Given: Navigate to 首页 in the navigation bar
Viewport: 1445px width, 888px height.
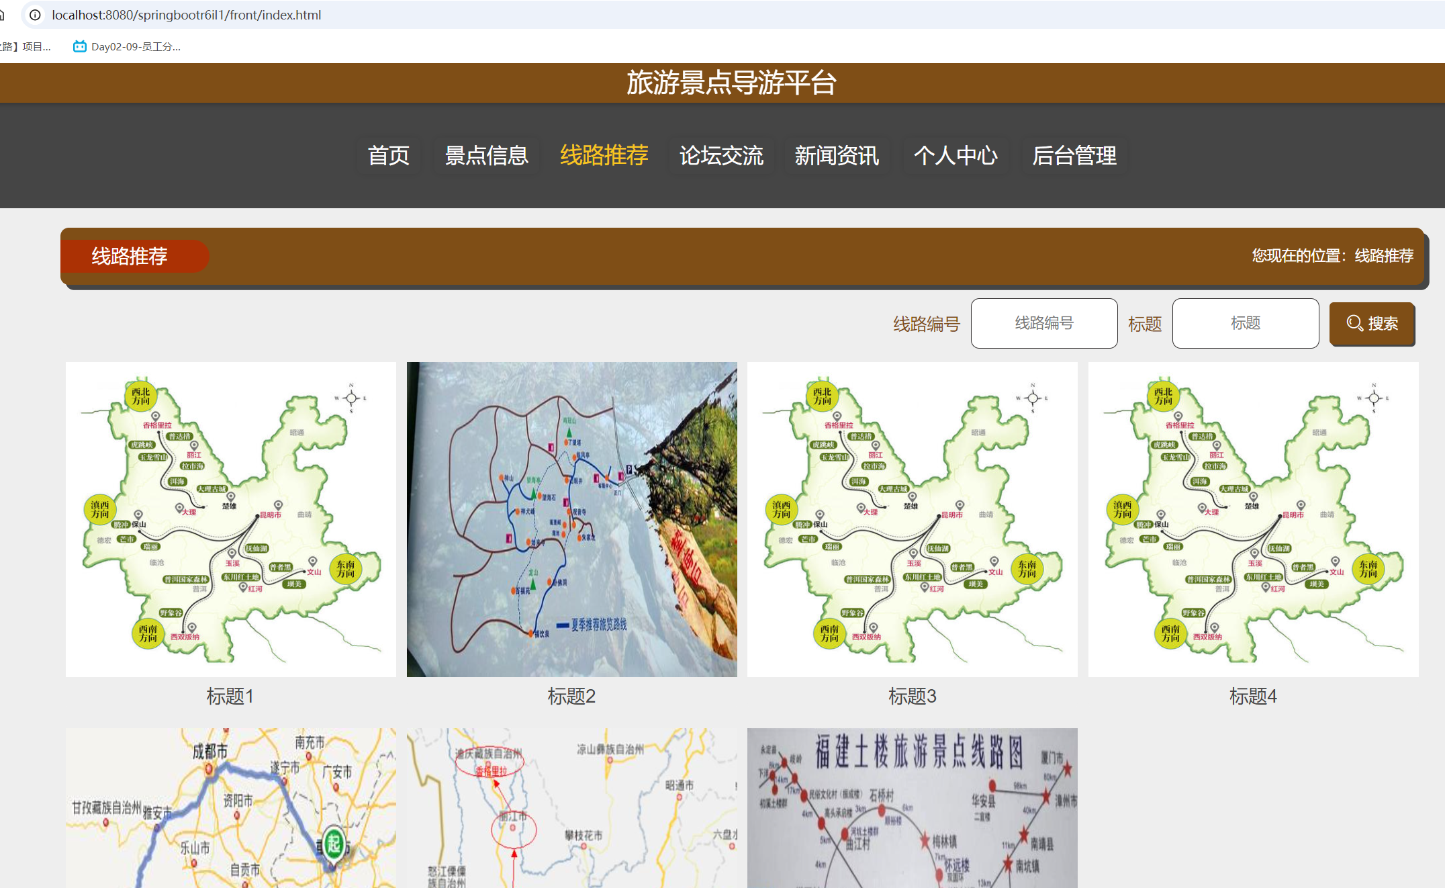Looking at the screenshot, I should pos(388,156).
